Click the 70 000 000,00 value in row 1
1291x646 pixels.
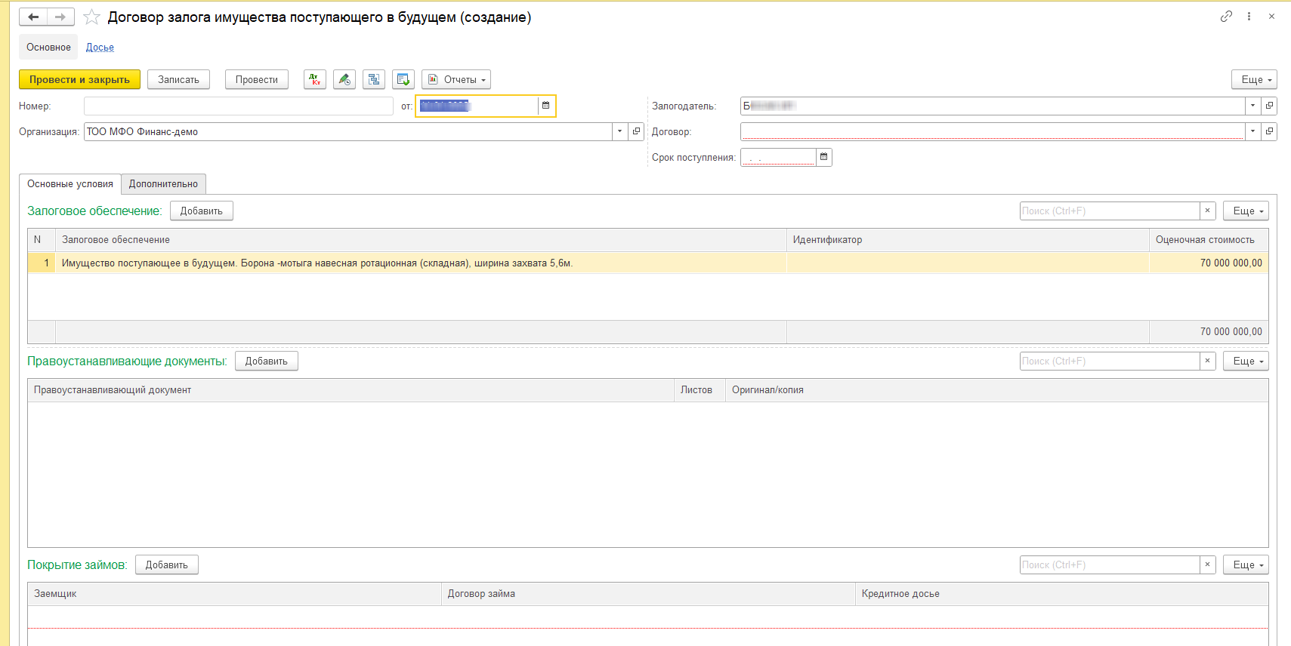coord(1231,263)
